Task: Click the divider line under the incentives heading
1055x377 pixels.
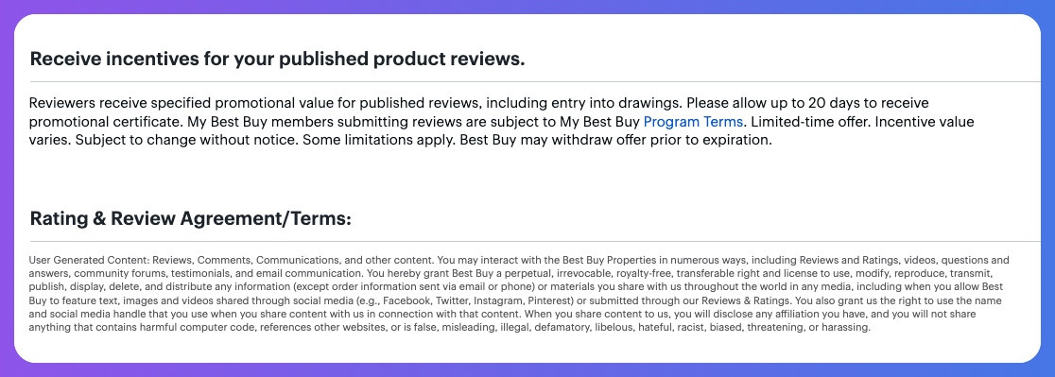Action: pos(535,82)
